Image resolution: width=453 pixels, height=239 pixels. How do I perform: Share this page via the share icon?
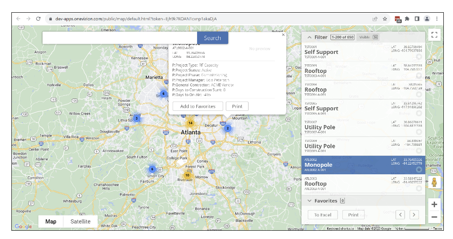(x=375, y=19)
